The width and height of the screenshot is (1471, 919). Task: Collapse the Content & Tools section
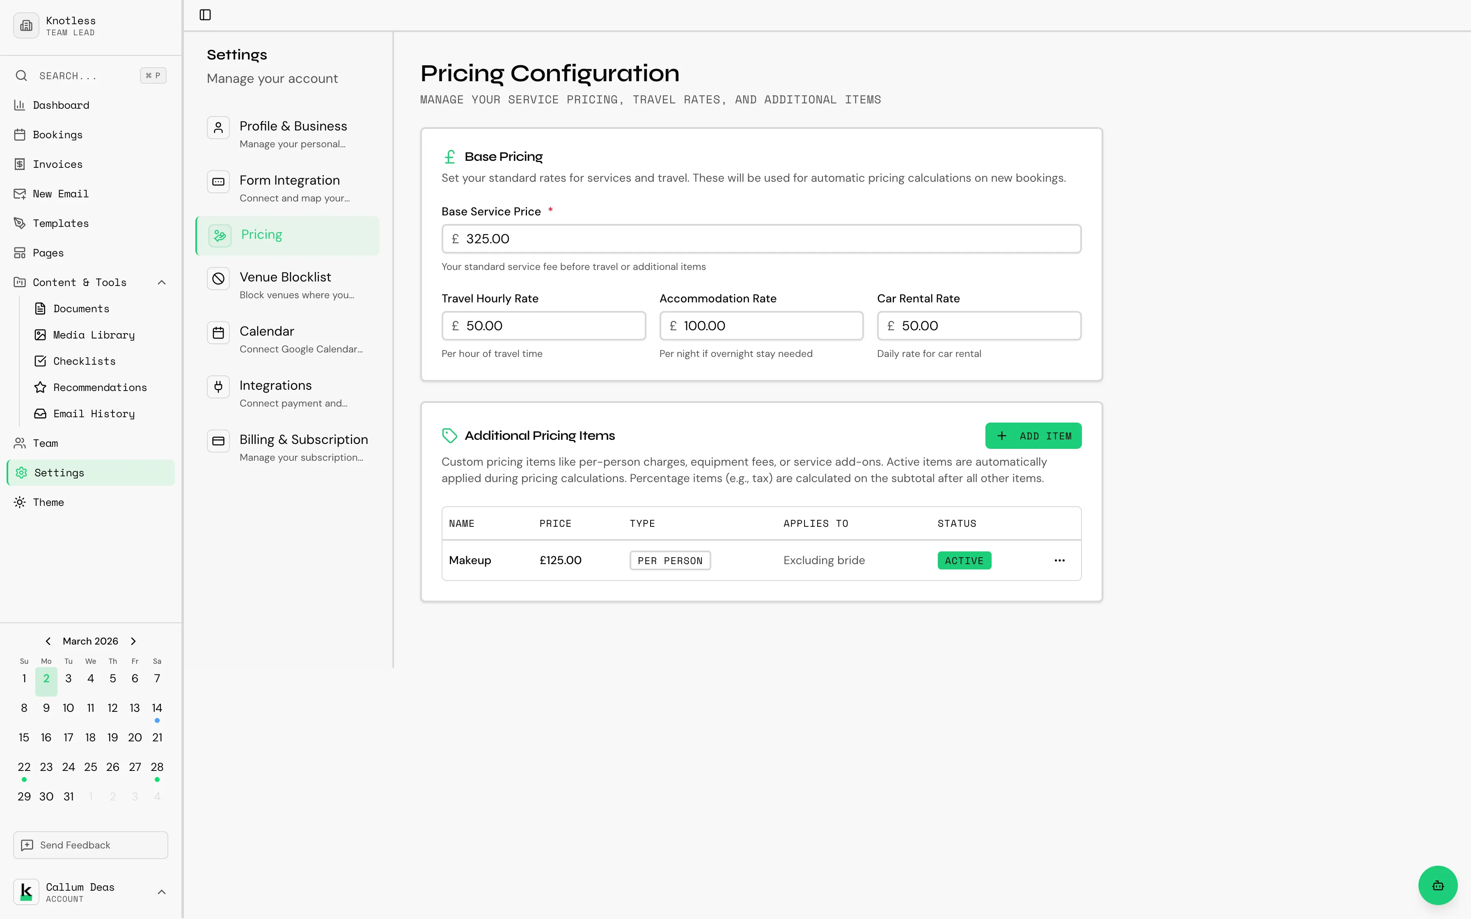(161, 282)
